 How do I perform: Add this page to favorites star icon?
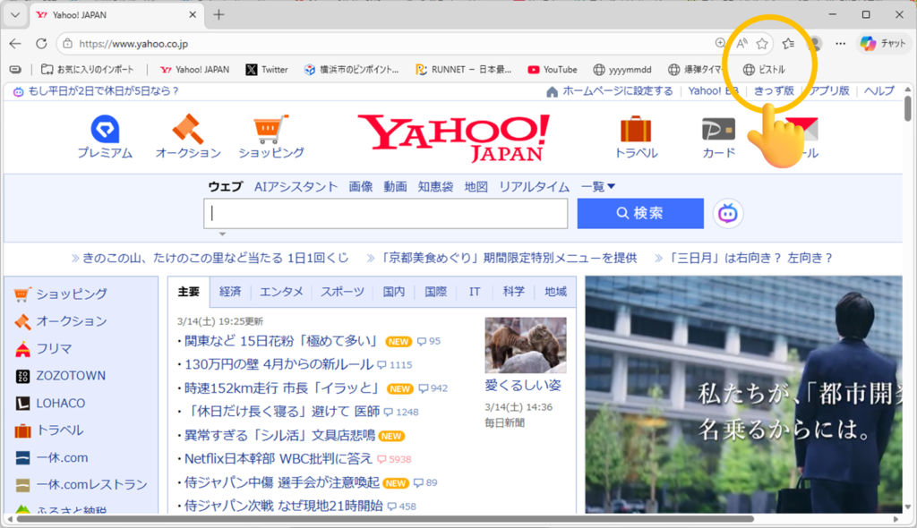pos(762,43)
